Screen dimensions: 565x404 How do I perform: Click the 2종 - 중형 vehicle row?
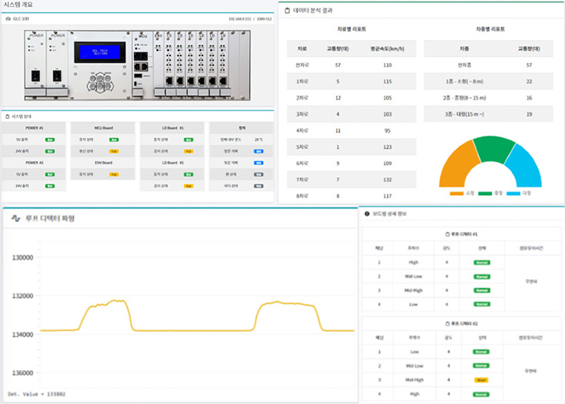(x=488, y=98)
